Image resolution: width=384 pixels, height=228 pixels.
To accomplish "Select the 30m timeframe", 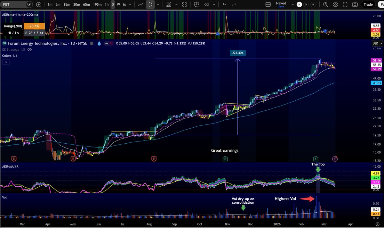I will point(76,4).
